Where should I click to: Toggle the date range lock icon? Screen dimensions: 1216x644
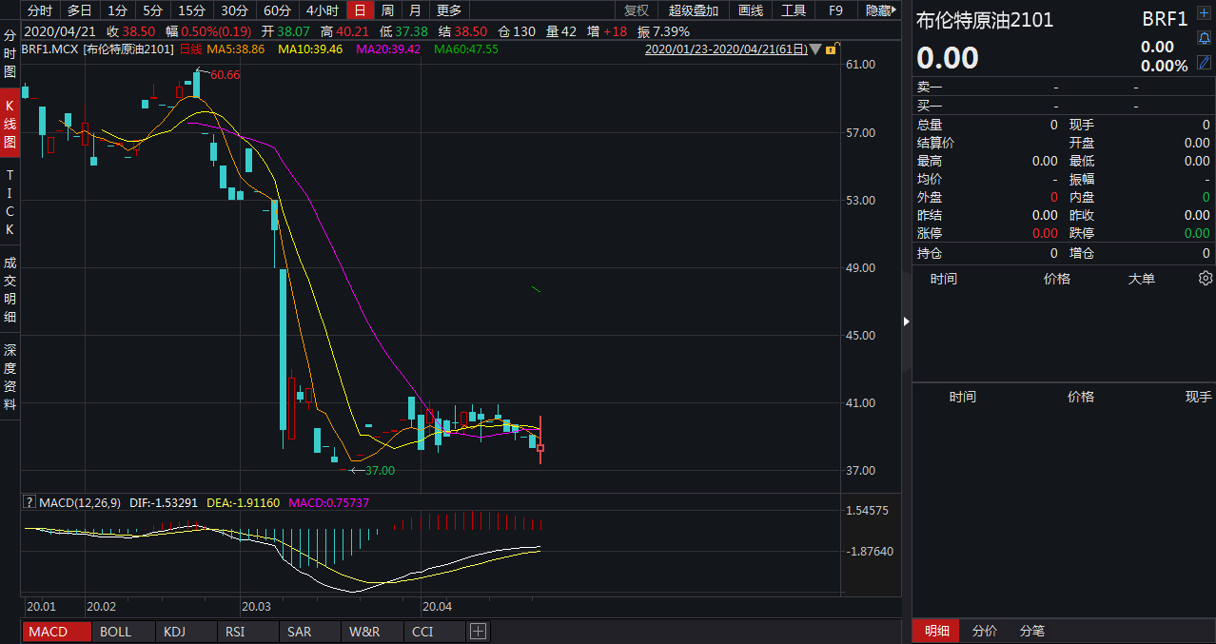[832, 49]
